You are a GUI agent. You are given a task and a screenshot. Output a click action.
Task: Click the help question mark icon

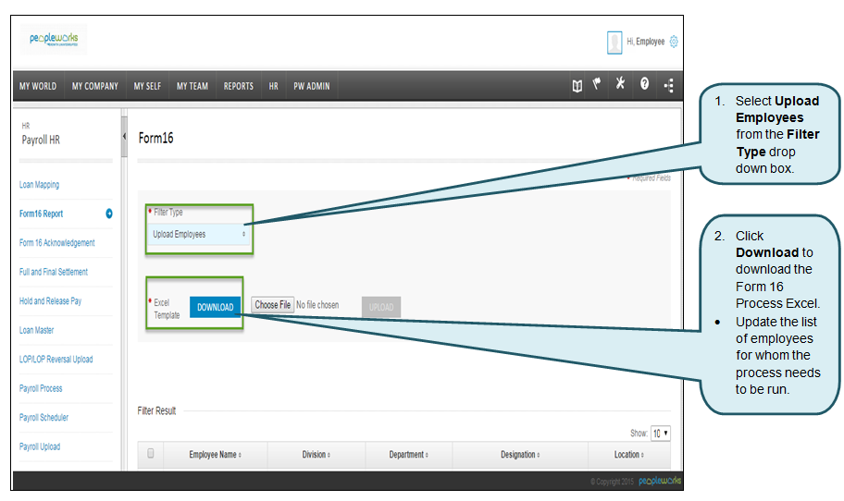tap(644, 86)
